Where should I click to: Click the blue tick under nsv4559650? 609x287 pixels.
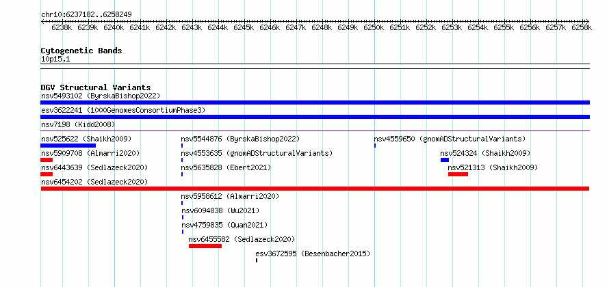375,146
